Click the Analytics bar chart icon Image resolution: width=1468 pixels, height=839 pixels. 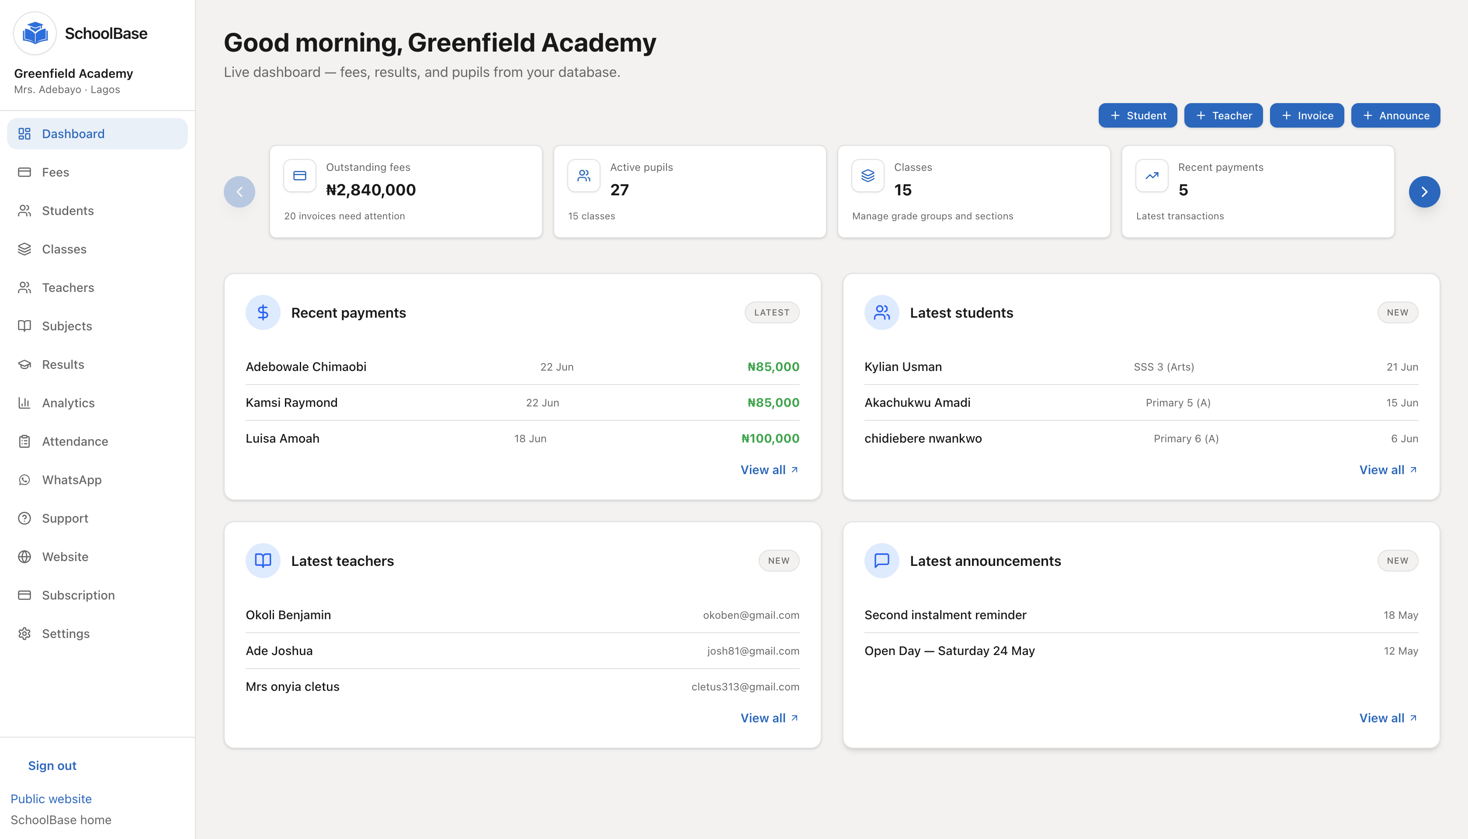pos(24,403)
